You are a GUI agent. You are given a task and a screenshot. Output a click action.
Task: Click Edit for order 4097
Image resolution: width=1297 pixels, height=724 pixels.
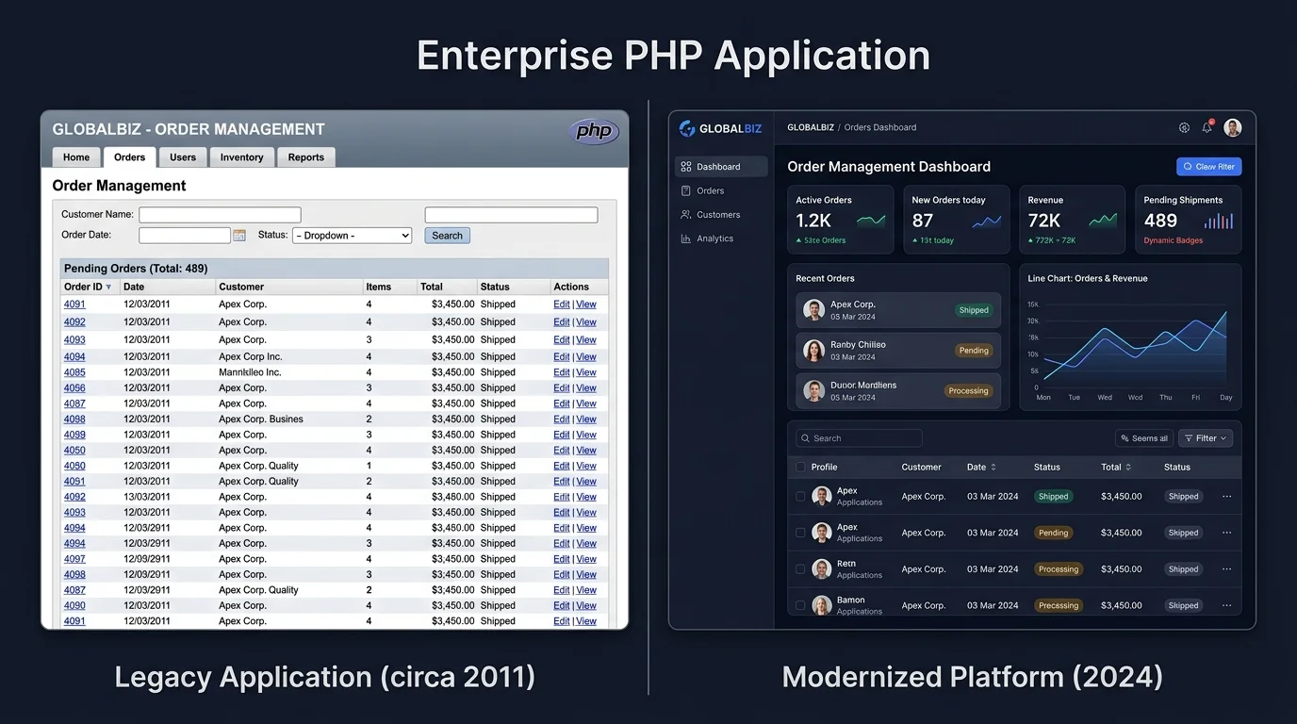pyautogui.click(x=562, y=559)
